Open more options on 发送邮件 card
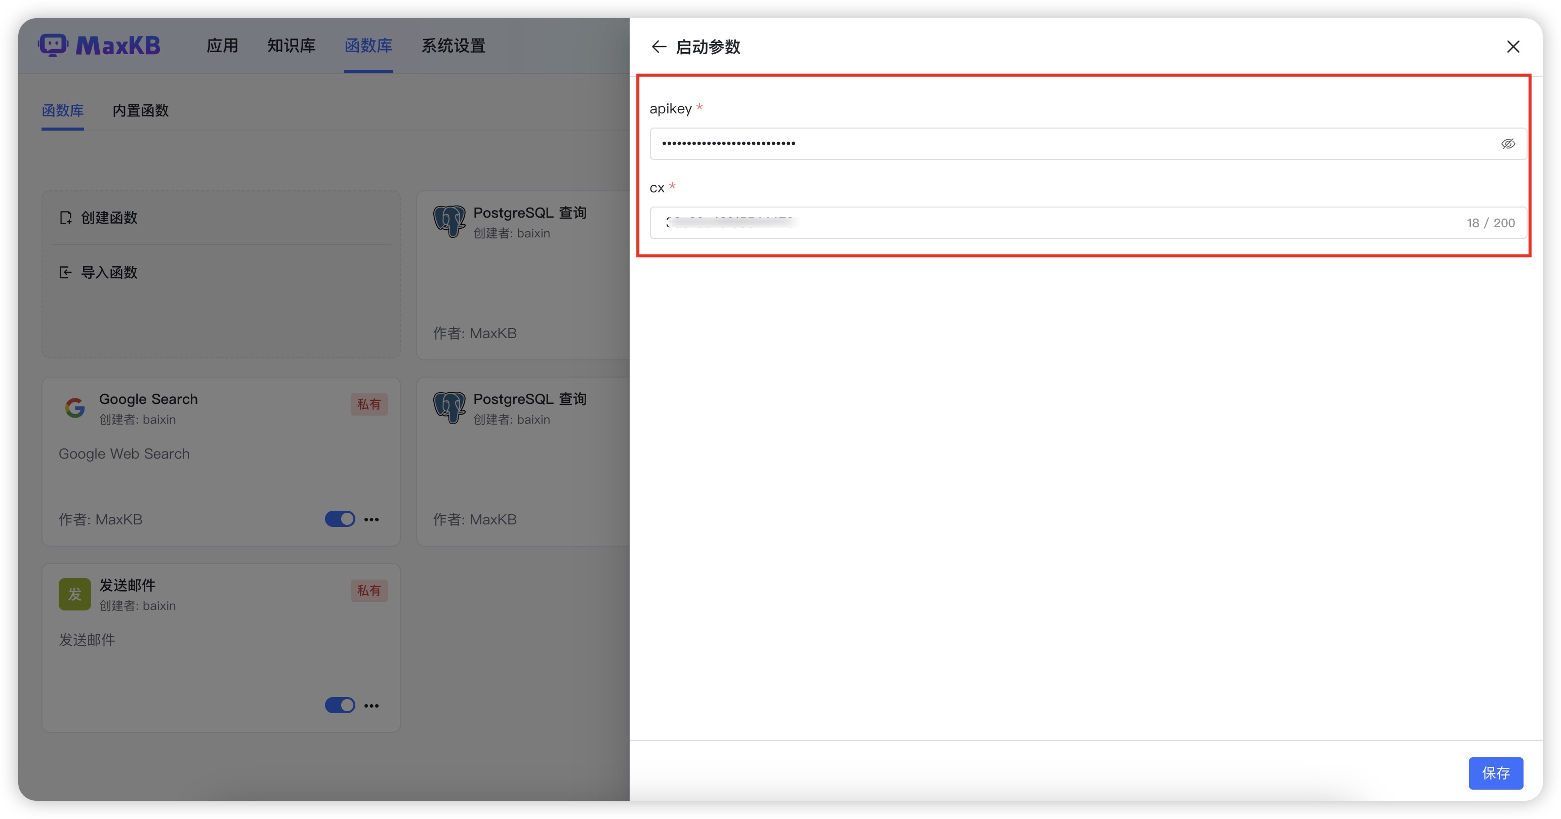The image size is (1561, 819). click(x=372, y=706)
